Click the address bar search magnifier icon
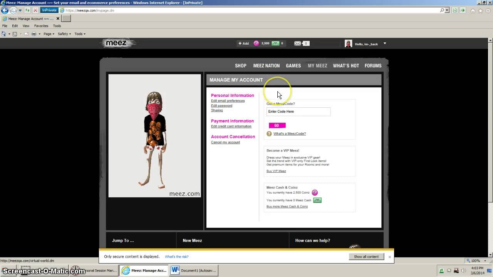Screen dimensions: 493x277 (442, 10)
